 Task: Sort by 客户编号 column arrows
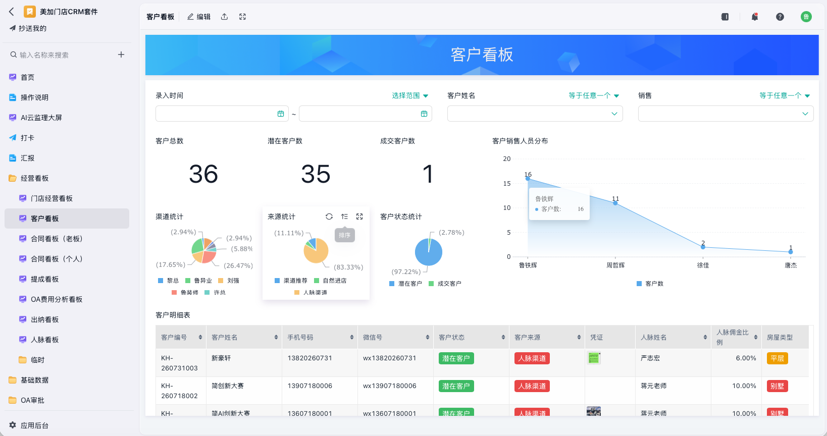click(x=200, y=337)
